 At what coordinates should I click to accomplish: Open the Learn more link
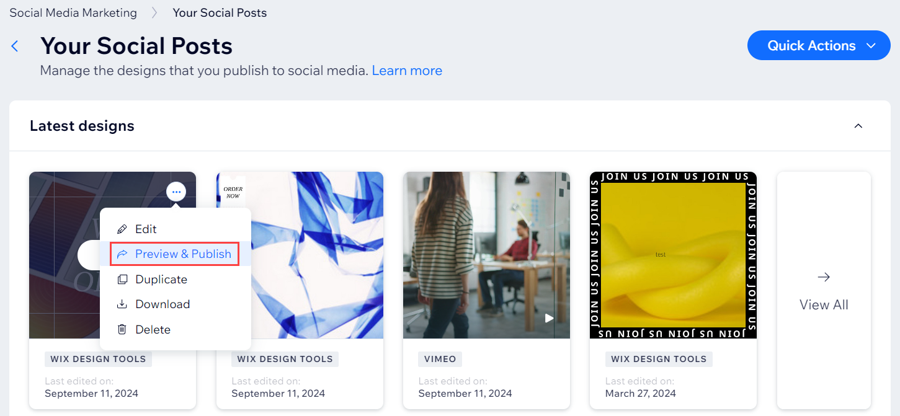pyautogui.click(x=407, y=71)
